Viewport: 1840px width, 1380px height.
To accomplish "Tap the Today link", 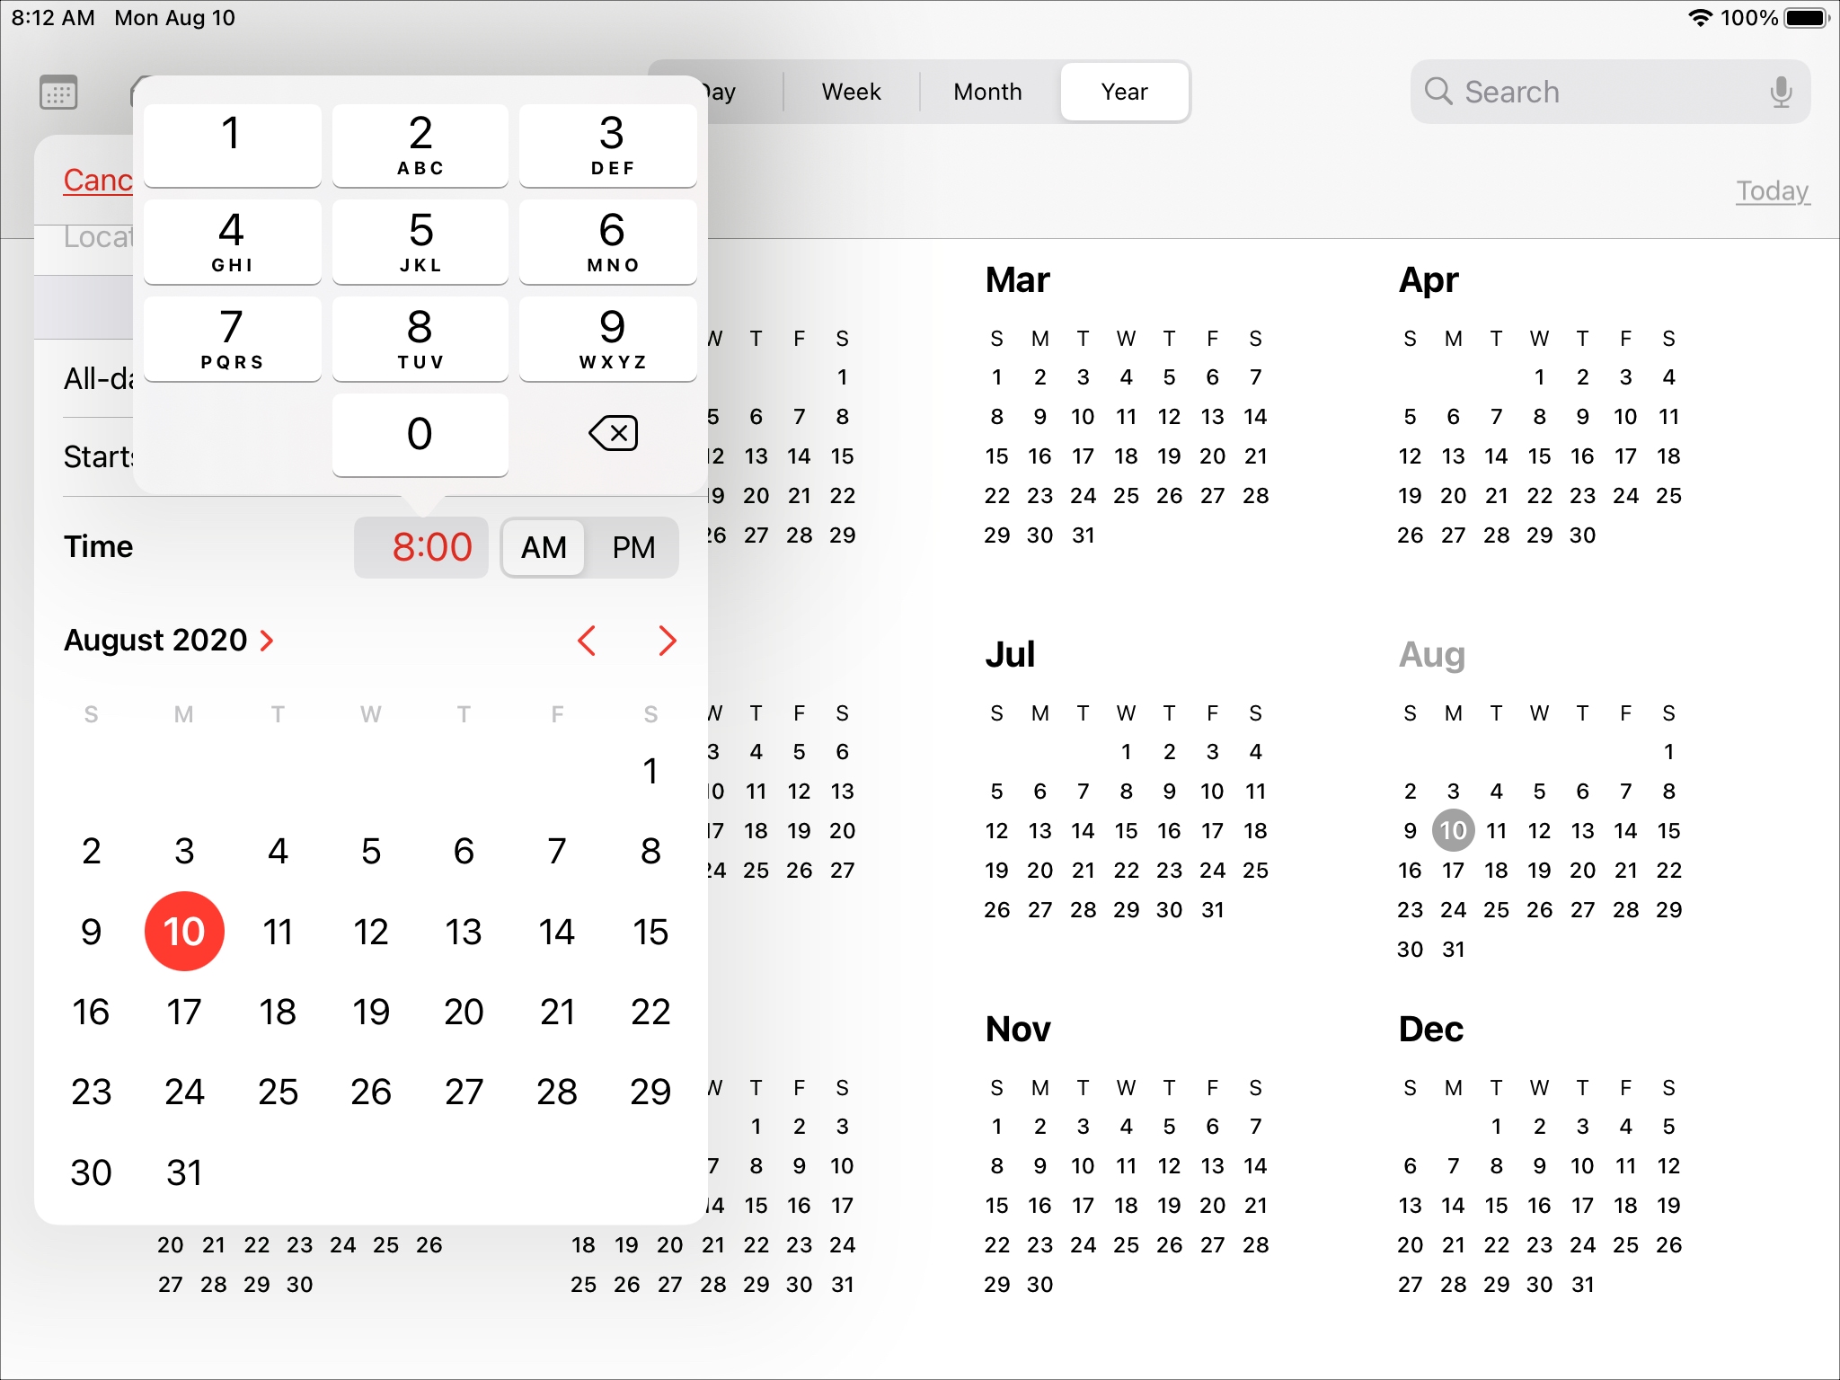I will point(1773,191).
